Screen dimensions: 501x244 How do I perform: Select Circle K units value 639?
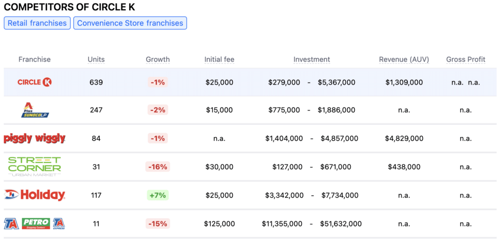click(96, 83)
